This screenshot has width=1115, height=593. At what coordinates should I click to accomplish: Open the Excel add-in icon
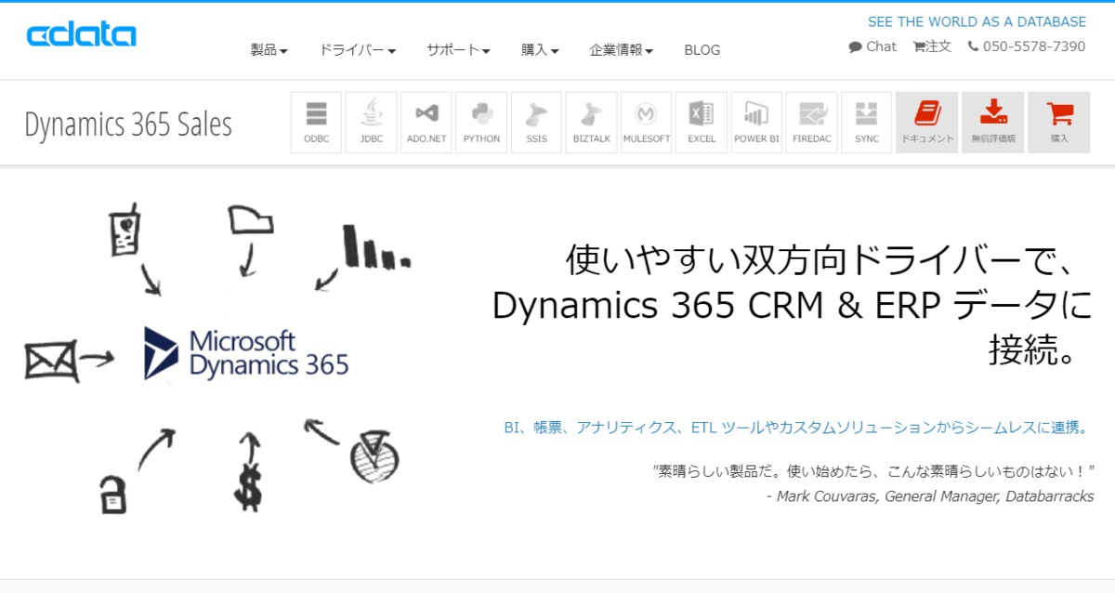tap(702, 122)
